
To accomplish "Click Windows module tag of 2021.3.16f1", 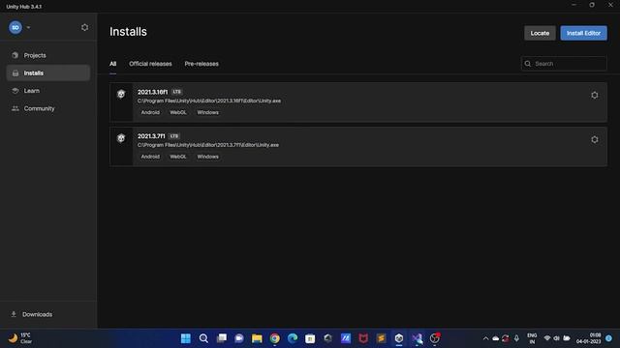I will click(208, 112).
